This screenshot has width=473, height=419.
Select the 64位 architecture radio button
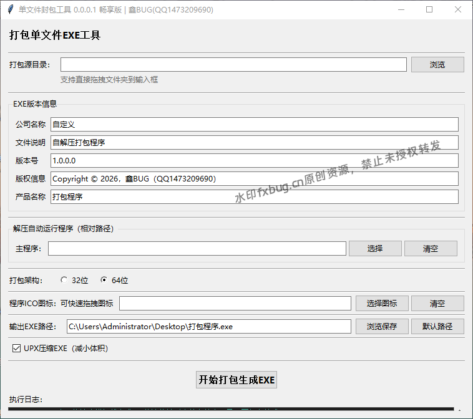click(104, 280)
